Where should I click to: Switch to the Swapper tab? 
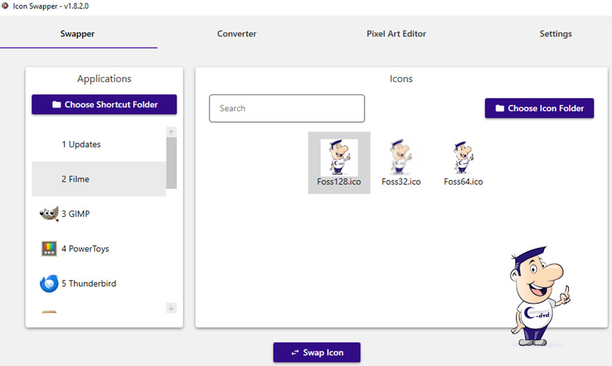(77, 34)
